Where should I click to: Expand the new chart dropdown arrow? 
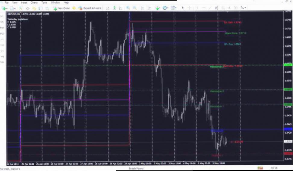[x=7, y=8]
